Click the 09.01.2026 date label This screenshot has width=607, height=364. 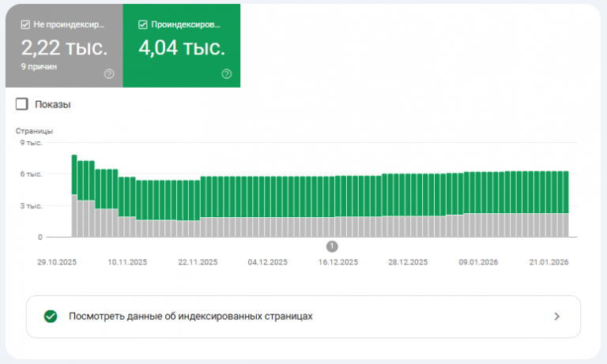point(478,262)
